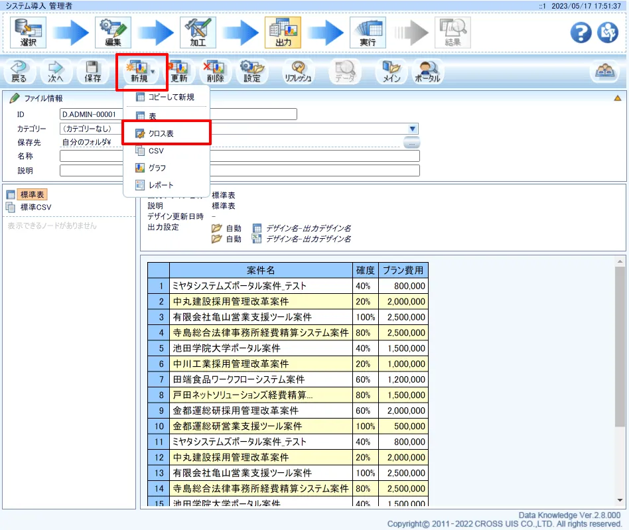Click the 保存 save toolbar icon
The image size is (629, 530).
pos(93,71)
